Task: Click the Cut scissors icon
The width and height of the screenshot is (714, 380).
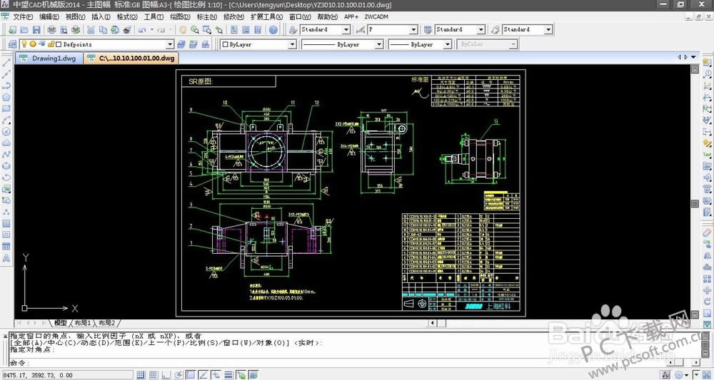Action: tap(91, 30)
